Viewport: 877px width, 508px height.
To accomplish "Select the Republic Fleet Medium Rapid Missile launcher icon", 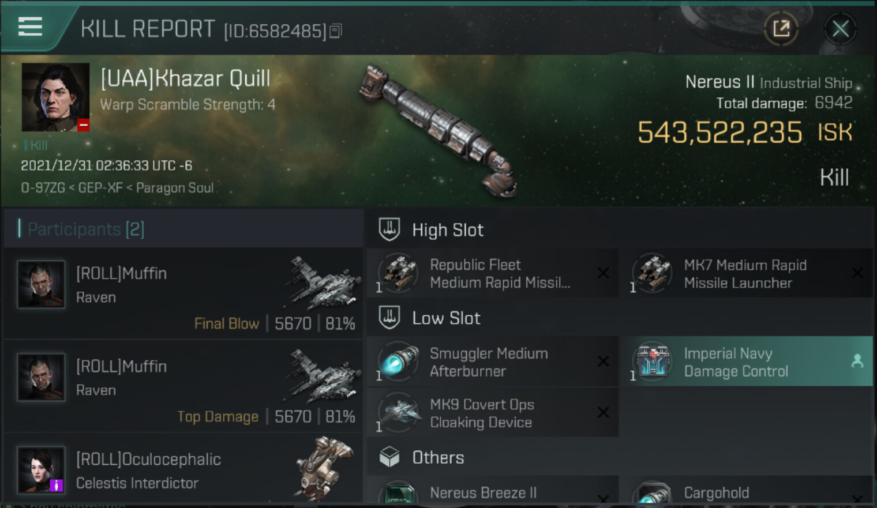I will click(x=399, y=273).
